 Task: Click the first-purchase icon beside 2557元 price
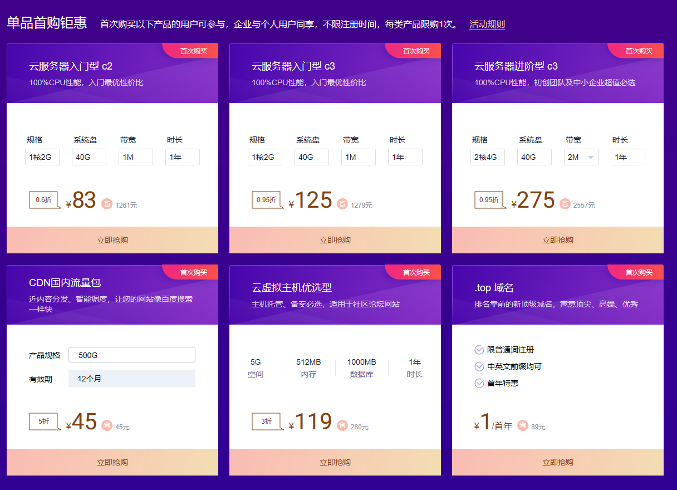pos(565,204)
